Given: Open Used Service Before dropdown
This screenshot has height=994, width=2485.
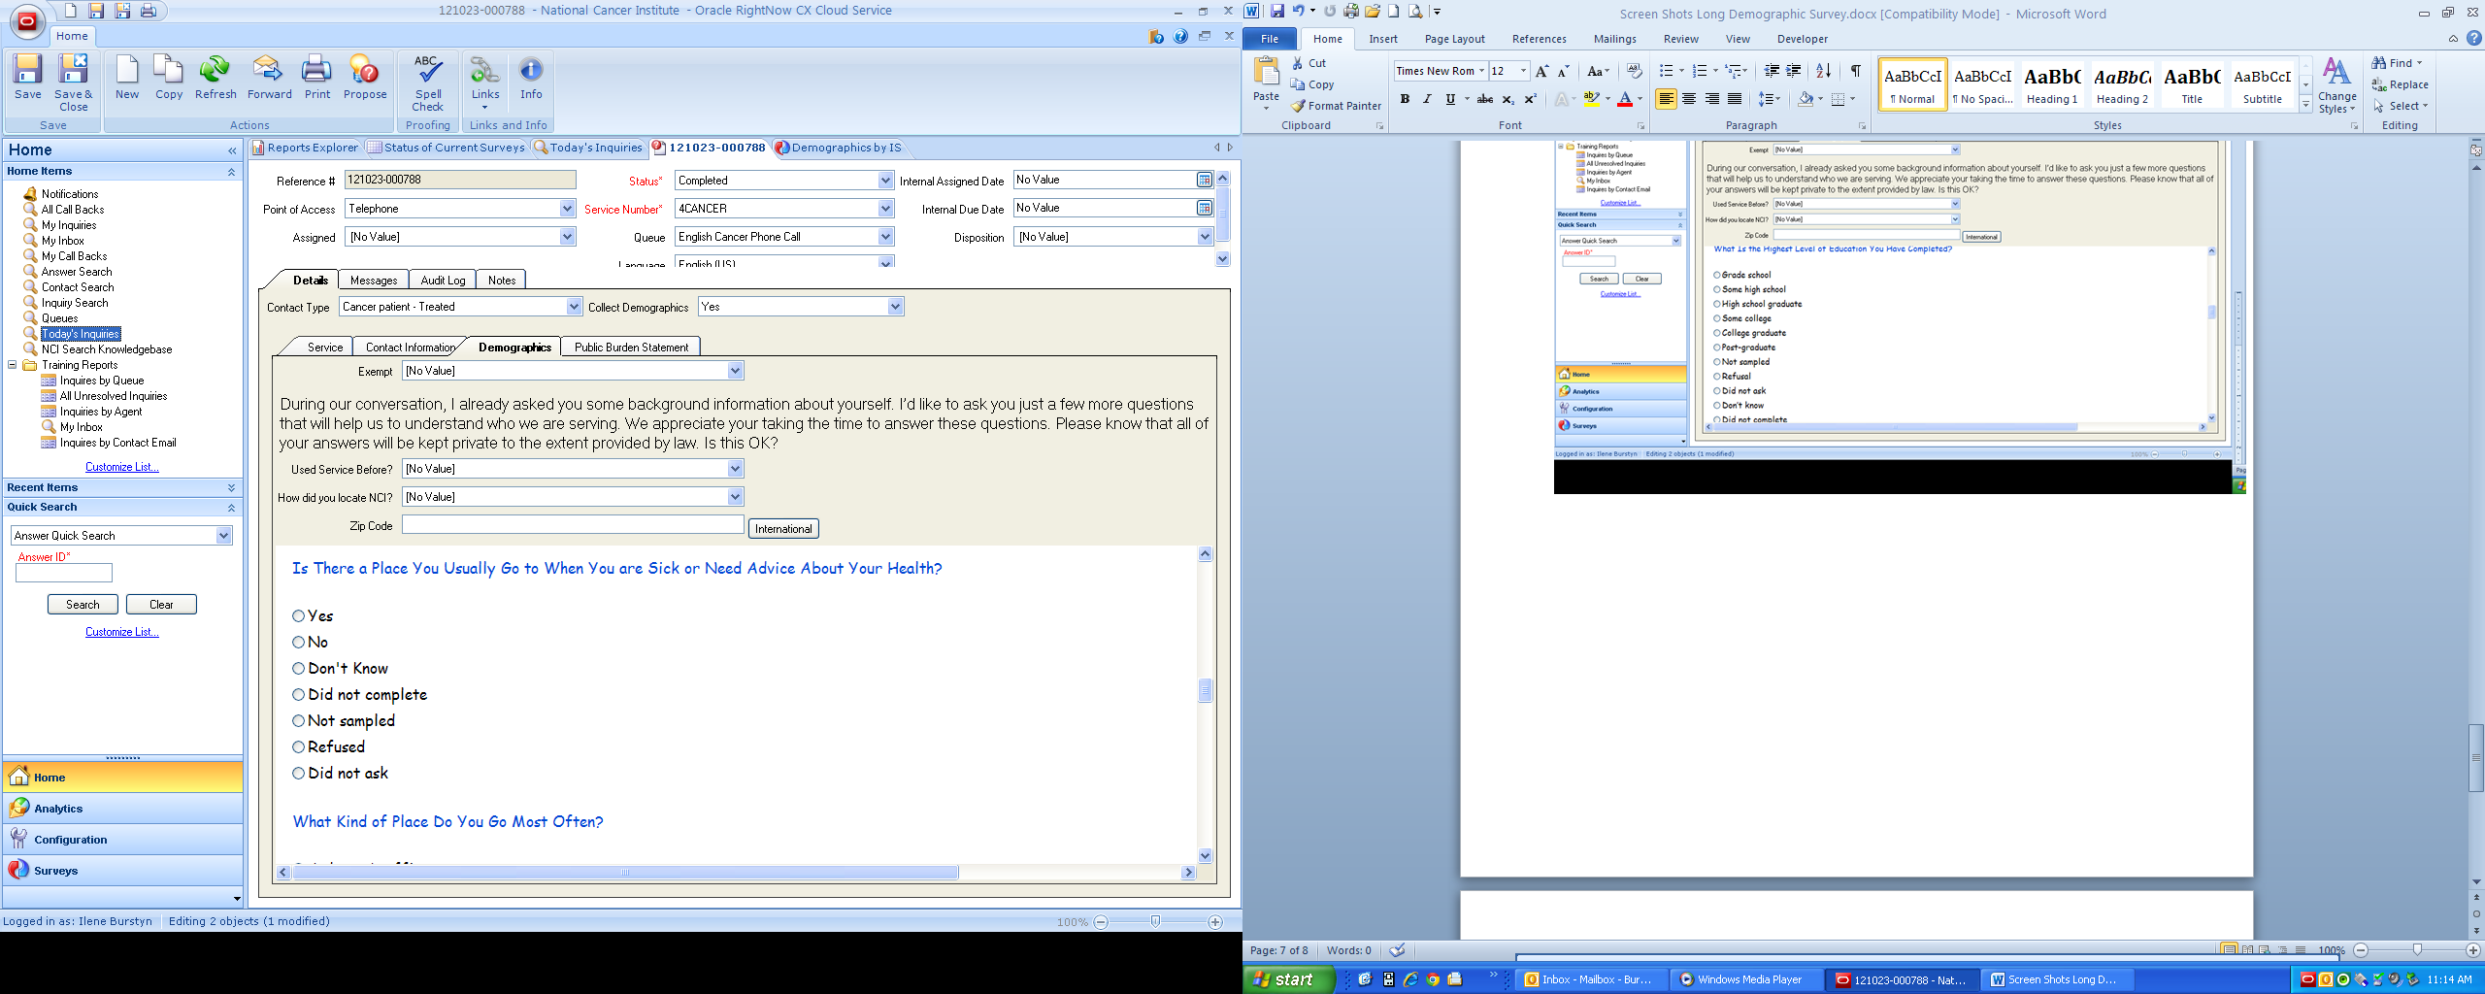Looking at the screenshot, I should click(x=735, y=469).
